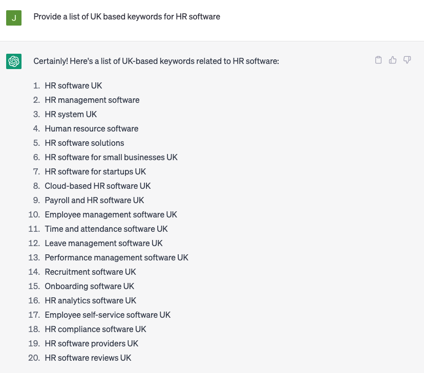
Task: Click 'HR system UK' keyword
Action: pyautogui.click(x=71, y=114)
